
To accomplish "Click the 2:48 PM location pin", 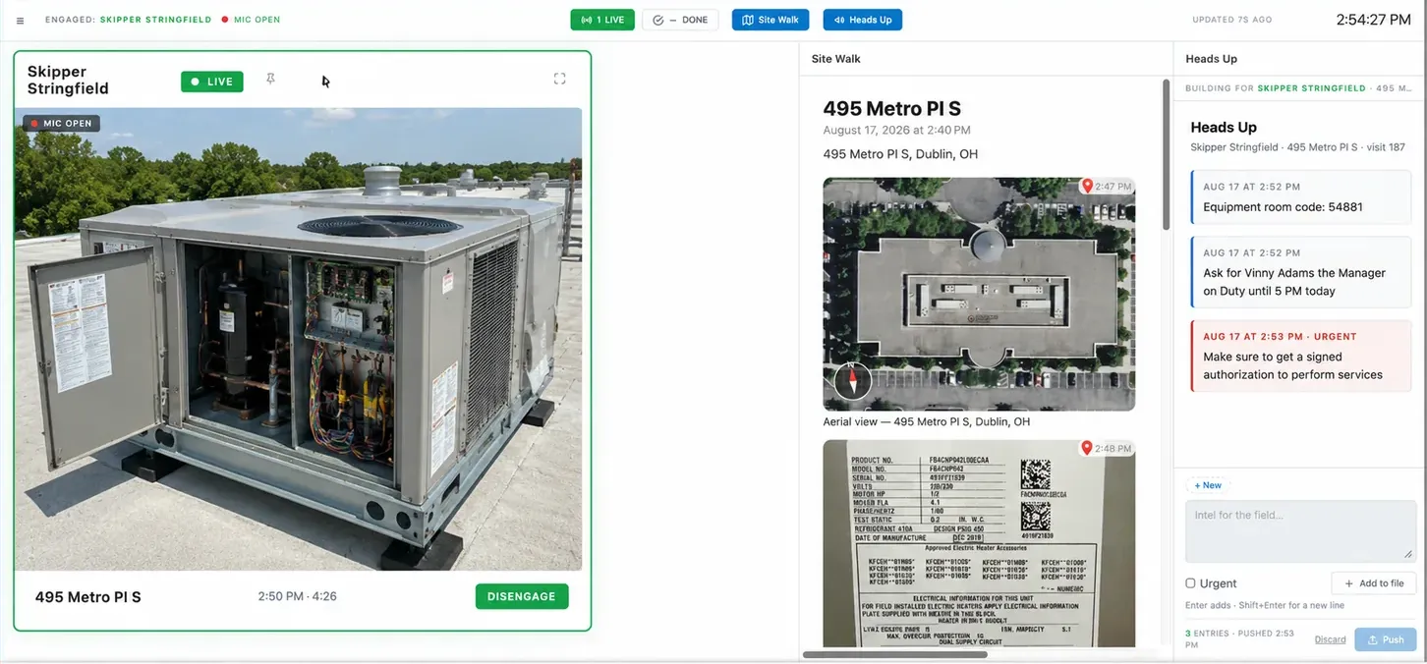I will pyautogui.click(x=1107, y=448).
